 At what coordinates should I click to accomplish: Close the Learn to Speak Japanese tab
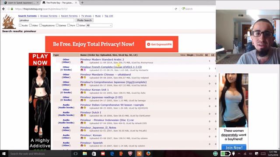[x=38, y=3]
